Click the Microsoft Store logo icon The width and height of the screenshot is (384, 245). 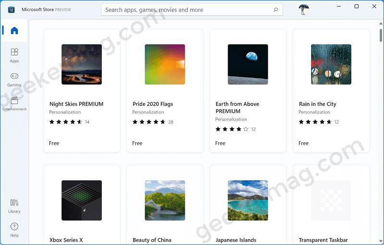[11, 10]
